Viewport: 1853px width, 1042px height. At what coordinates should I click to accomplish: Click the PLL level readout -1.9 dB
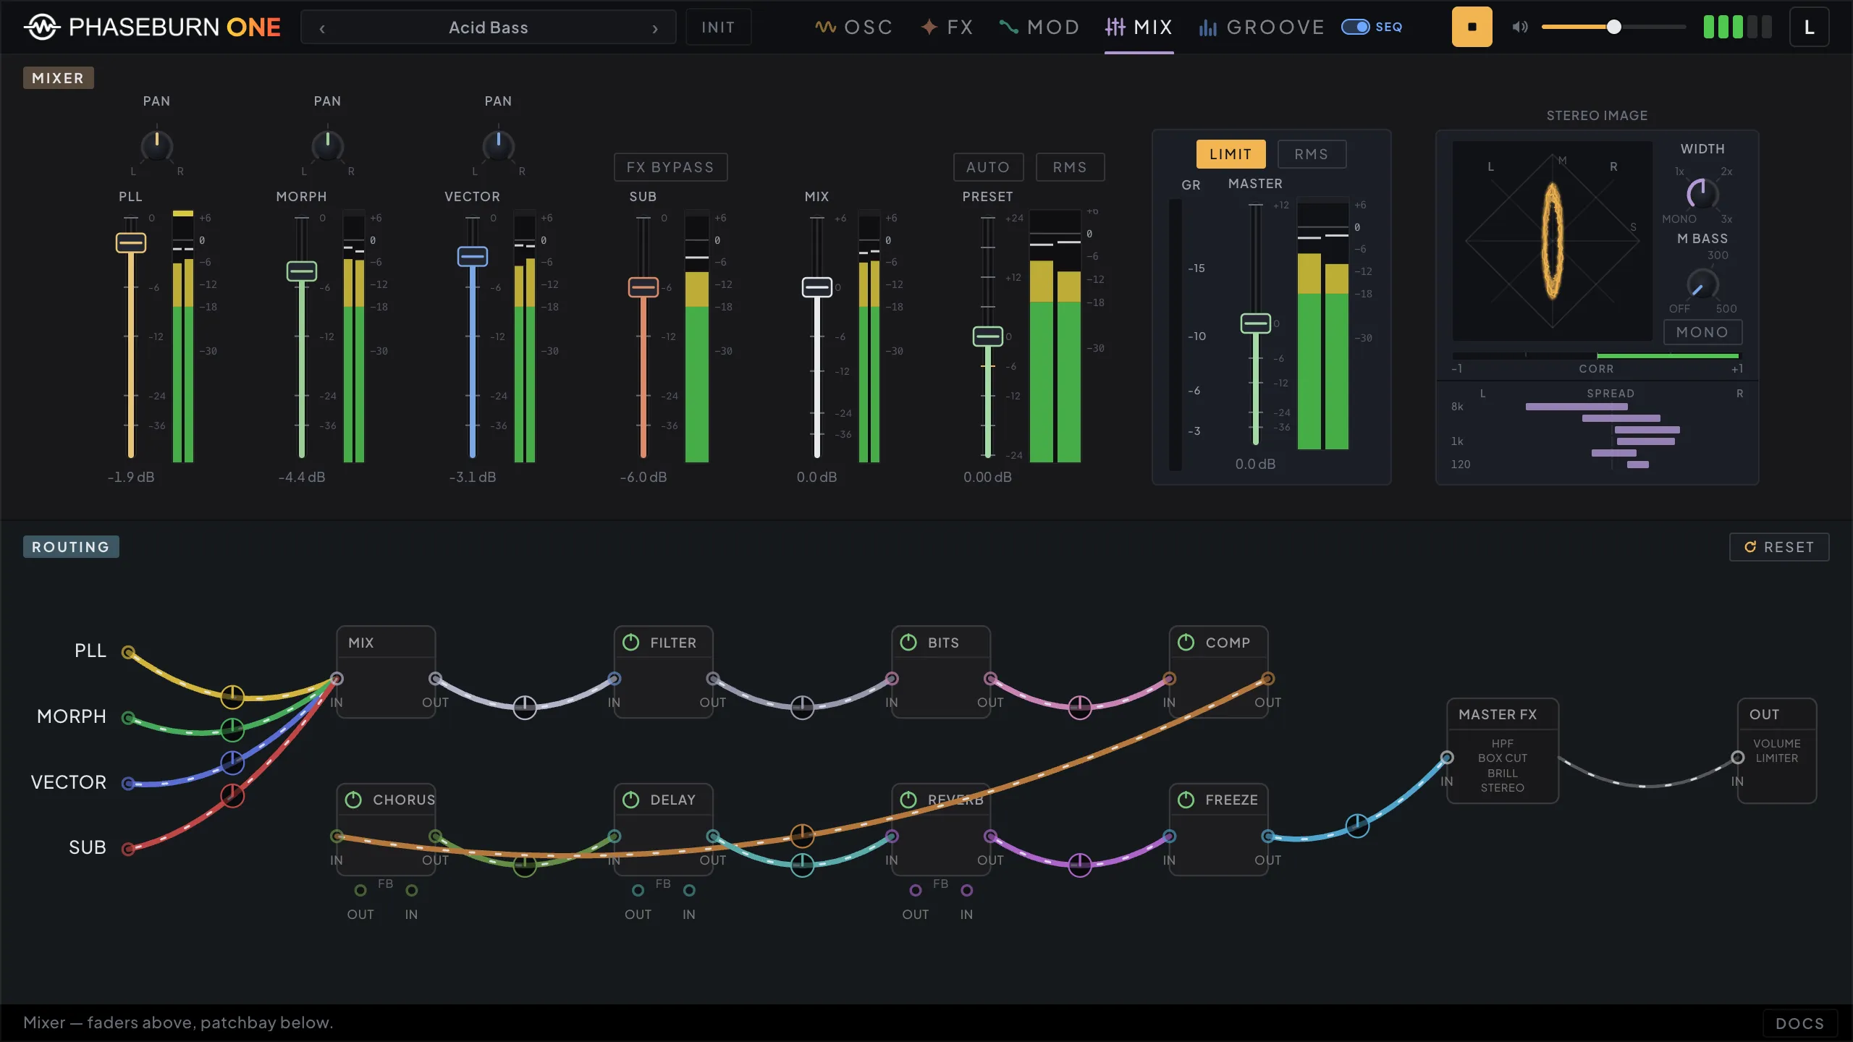click(x=131, y=477)
